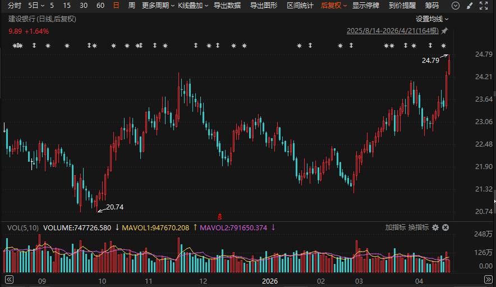Click the pin icon beside the date range
The image size is (496, 287).
445,30
